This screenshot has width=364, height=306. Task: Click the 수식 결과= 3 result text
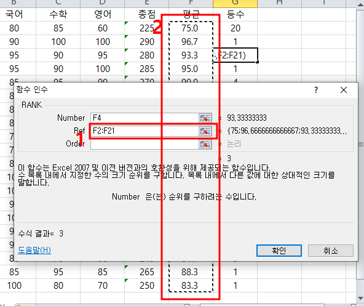tap(41, 233)
